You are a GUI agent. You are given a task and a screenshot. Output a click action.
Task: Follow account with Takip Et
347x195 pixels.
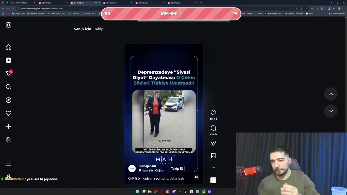177,168
